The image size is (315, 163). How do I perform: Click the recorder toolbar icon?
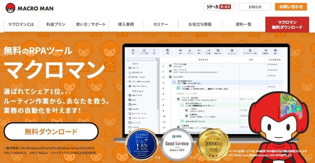coord(232,51)
